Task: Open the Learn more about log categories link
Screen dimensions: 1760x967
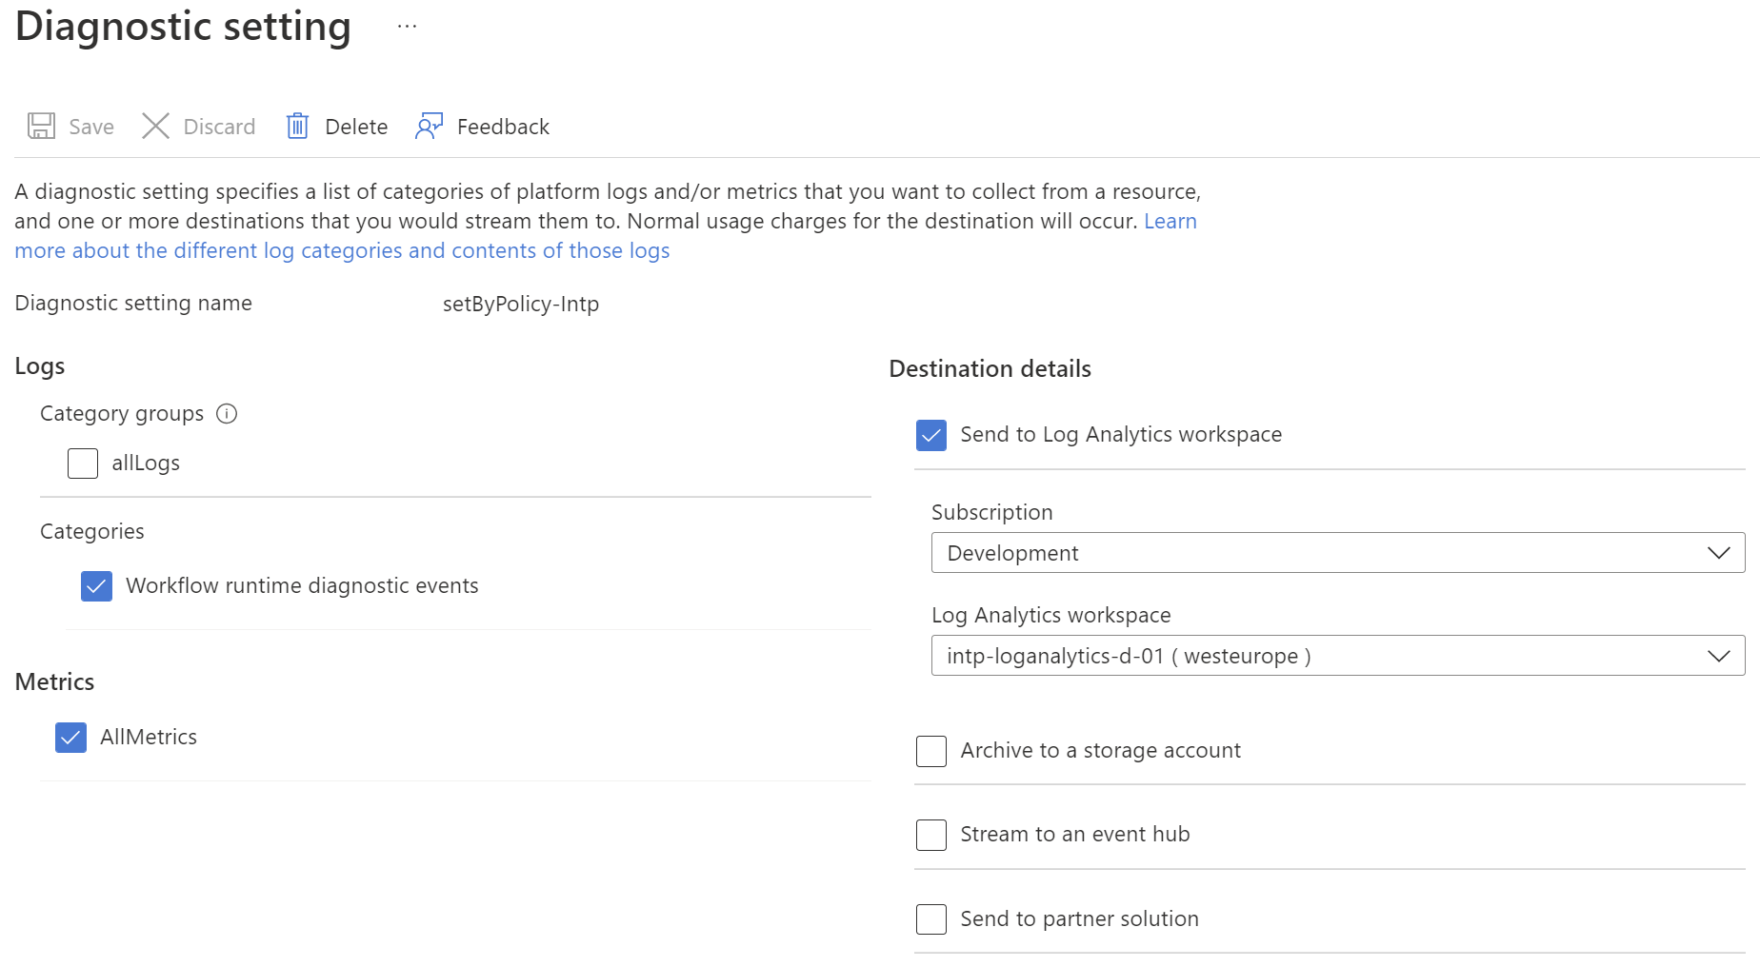Action: click(x=342, y=250)
